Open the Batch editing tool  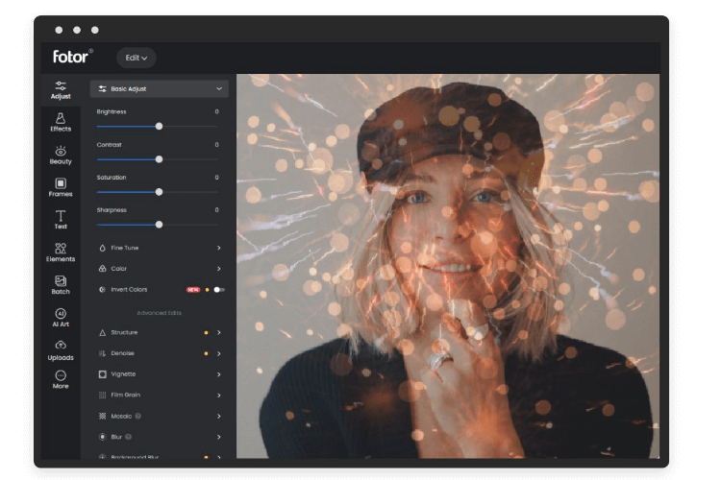pyautogui.click(x=61, y=285)
